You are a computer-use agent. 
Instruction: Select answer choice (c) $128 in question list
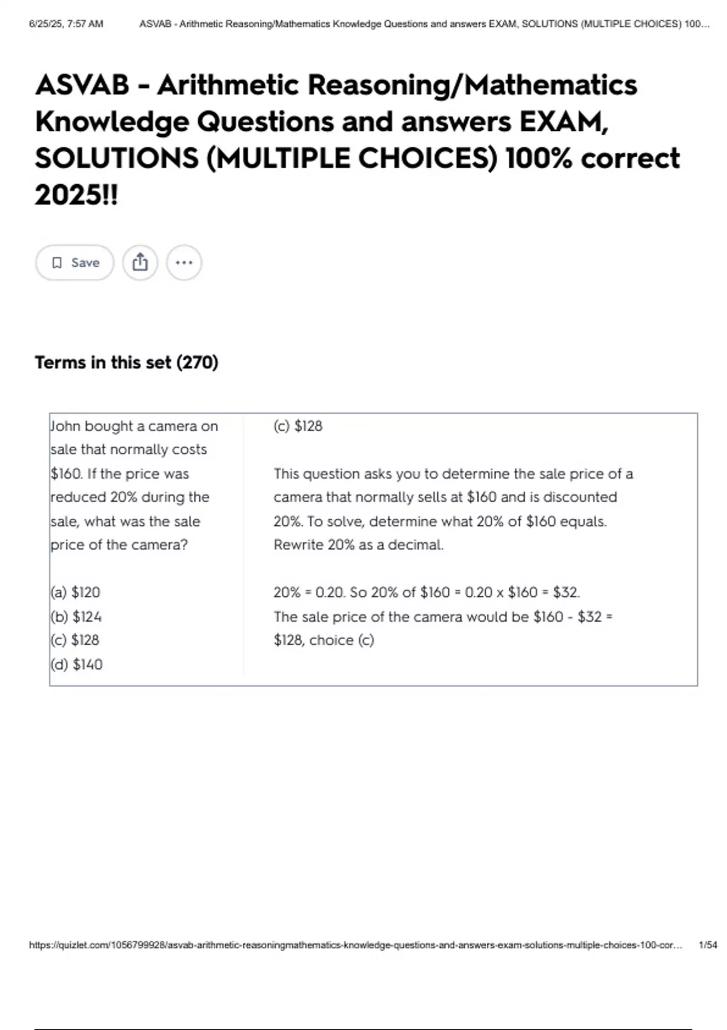point(75,640)
